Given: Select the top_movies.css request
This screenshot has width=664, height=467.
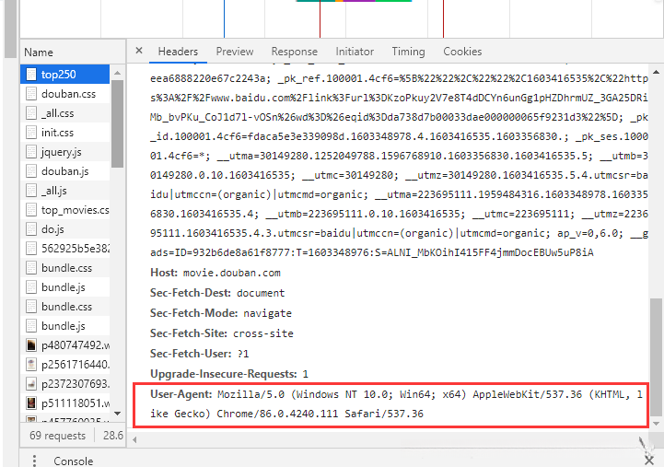Looking at the screenshot, I should coord(64,210).
